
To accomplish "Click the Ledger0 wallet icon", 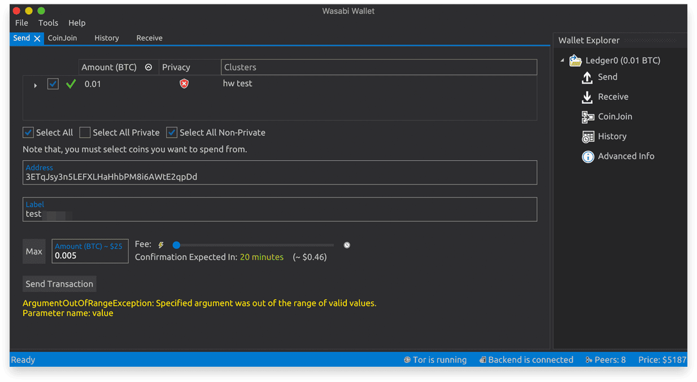I will tap(576, 60).
